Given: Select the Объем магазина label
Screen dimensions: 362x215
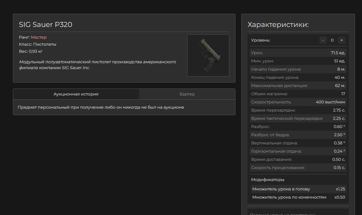Looking at the screenshot, I should click(x=269, y=94).
